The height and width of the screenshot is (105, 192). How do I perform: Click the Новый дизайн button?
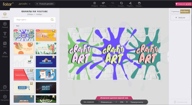pos(45,4)
